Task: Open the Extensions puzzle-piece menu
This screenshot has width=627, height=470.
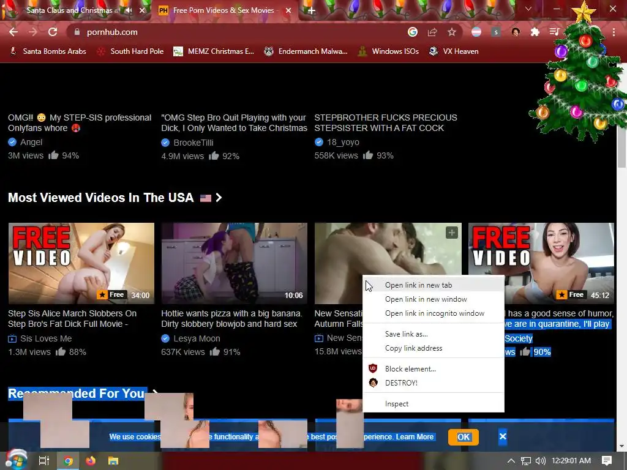Action: pyautogui.click(x=535, y=32)
